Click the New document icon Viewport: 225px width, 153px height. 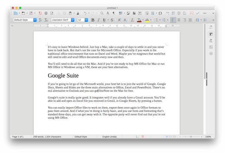click(x=15, y=13)
